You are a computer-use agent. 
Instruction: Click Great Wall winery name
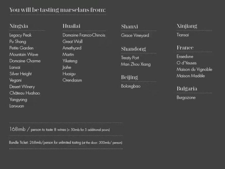[73, 42]
